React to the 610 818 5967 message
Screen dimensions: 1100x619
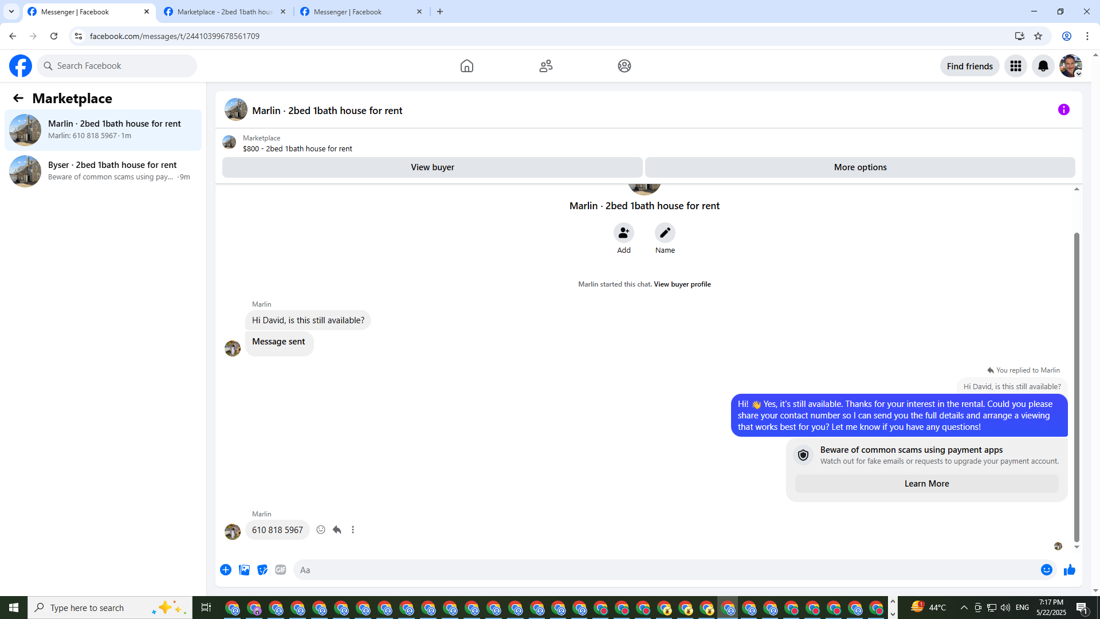pos(321,530)
